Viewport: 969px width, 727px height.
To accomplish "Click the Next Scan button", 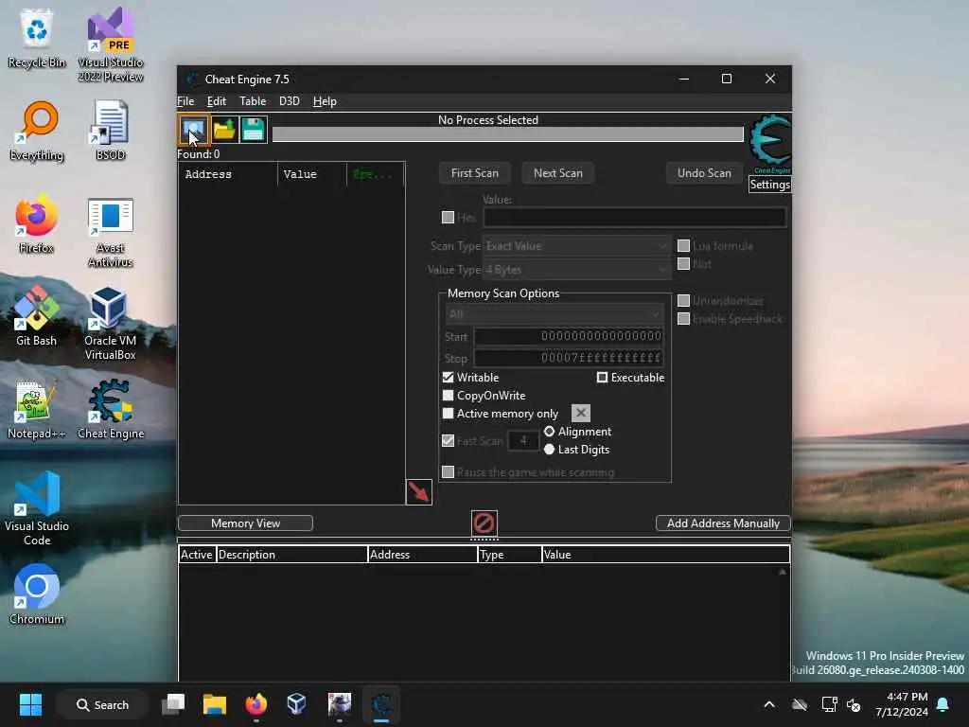I will 558,173.
